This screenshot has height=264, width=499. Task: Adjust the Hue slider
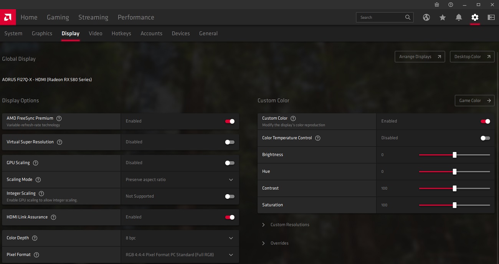point(454,172)
